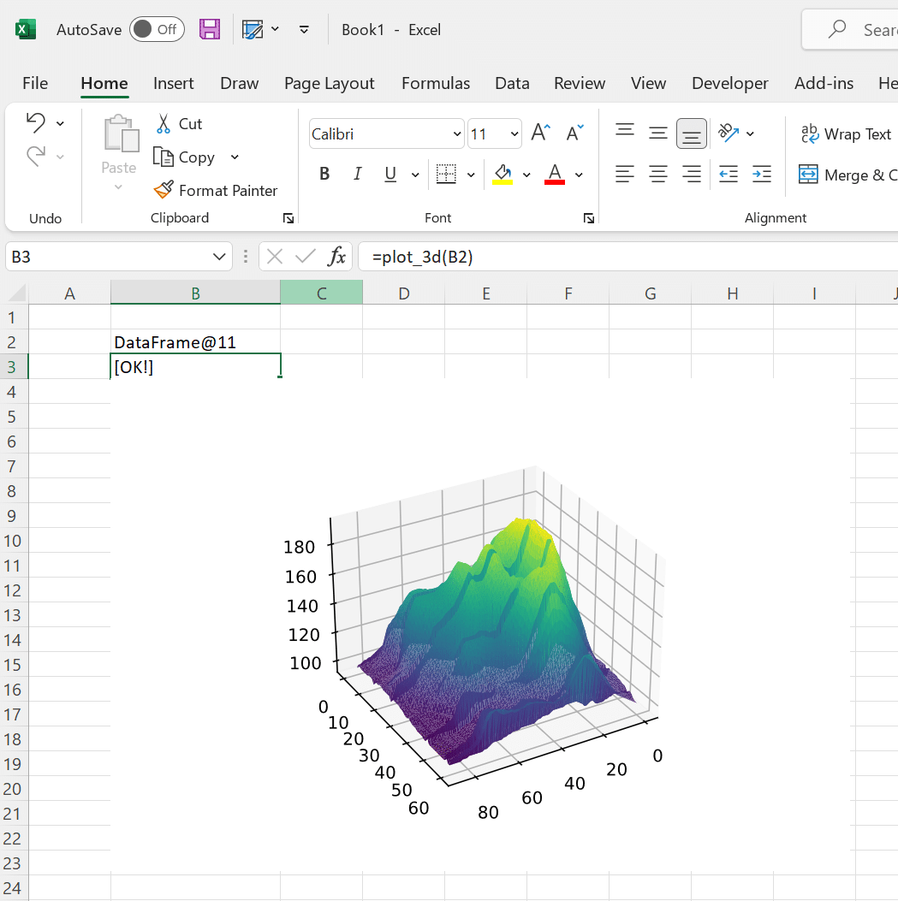The image size is (898, 901).
Task: Select column C header
Action: pyautogui.click(x=321, y=293)
